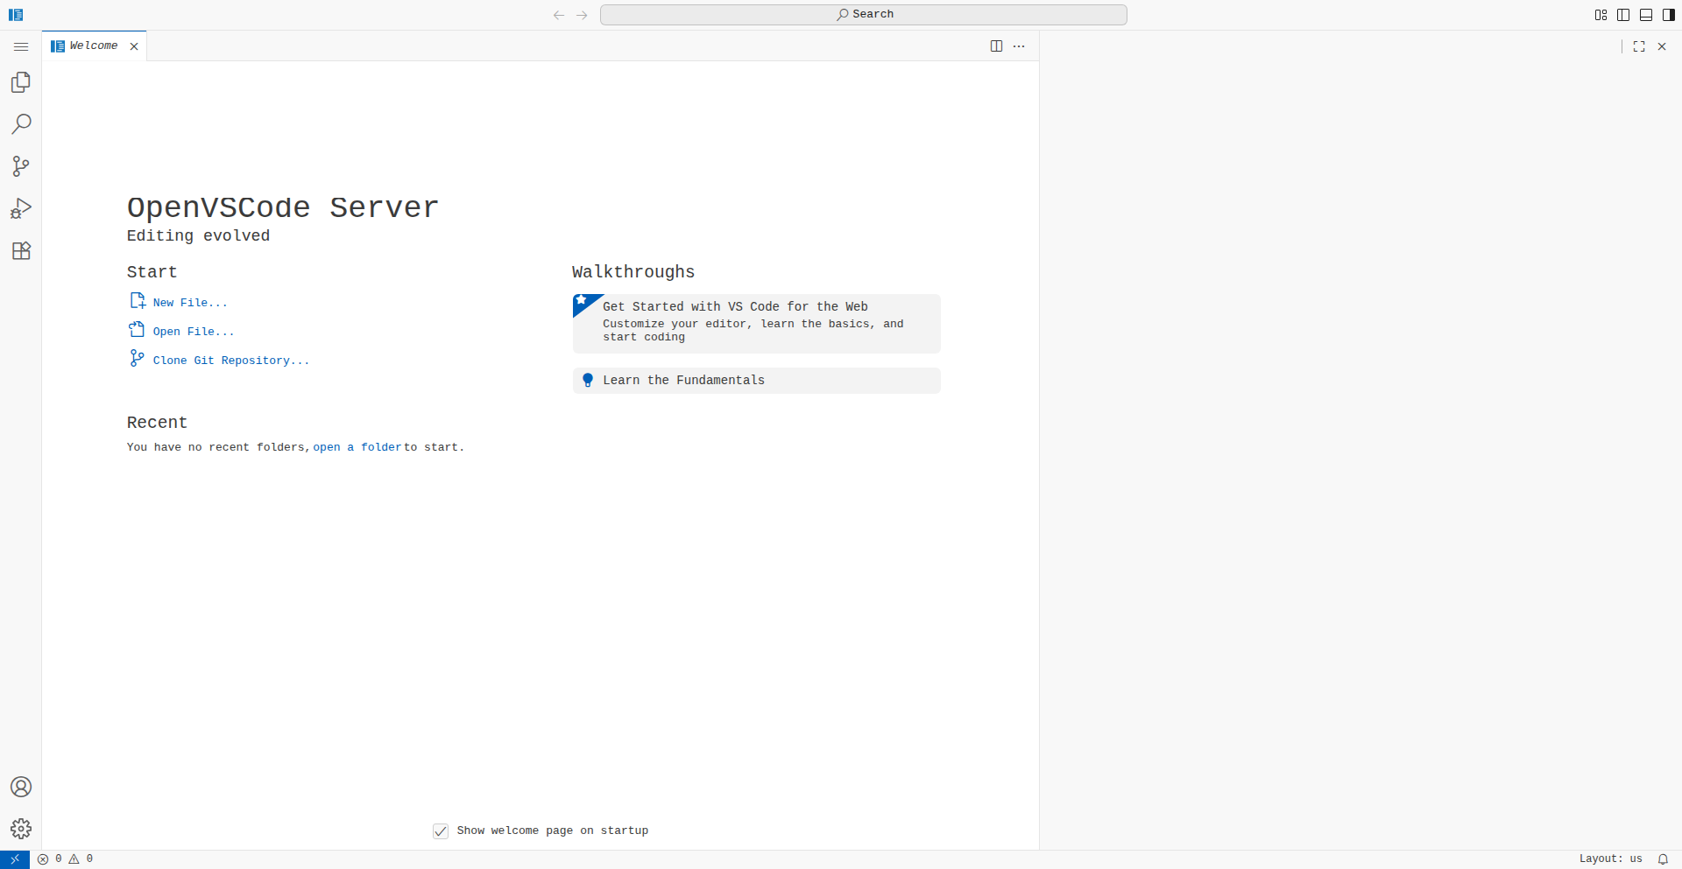1682x869 pixels.
Task: Click the notifications bell in status bar
Action: [1663, 859]
